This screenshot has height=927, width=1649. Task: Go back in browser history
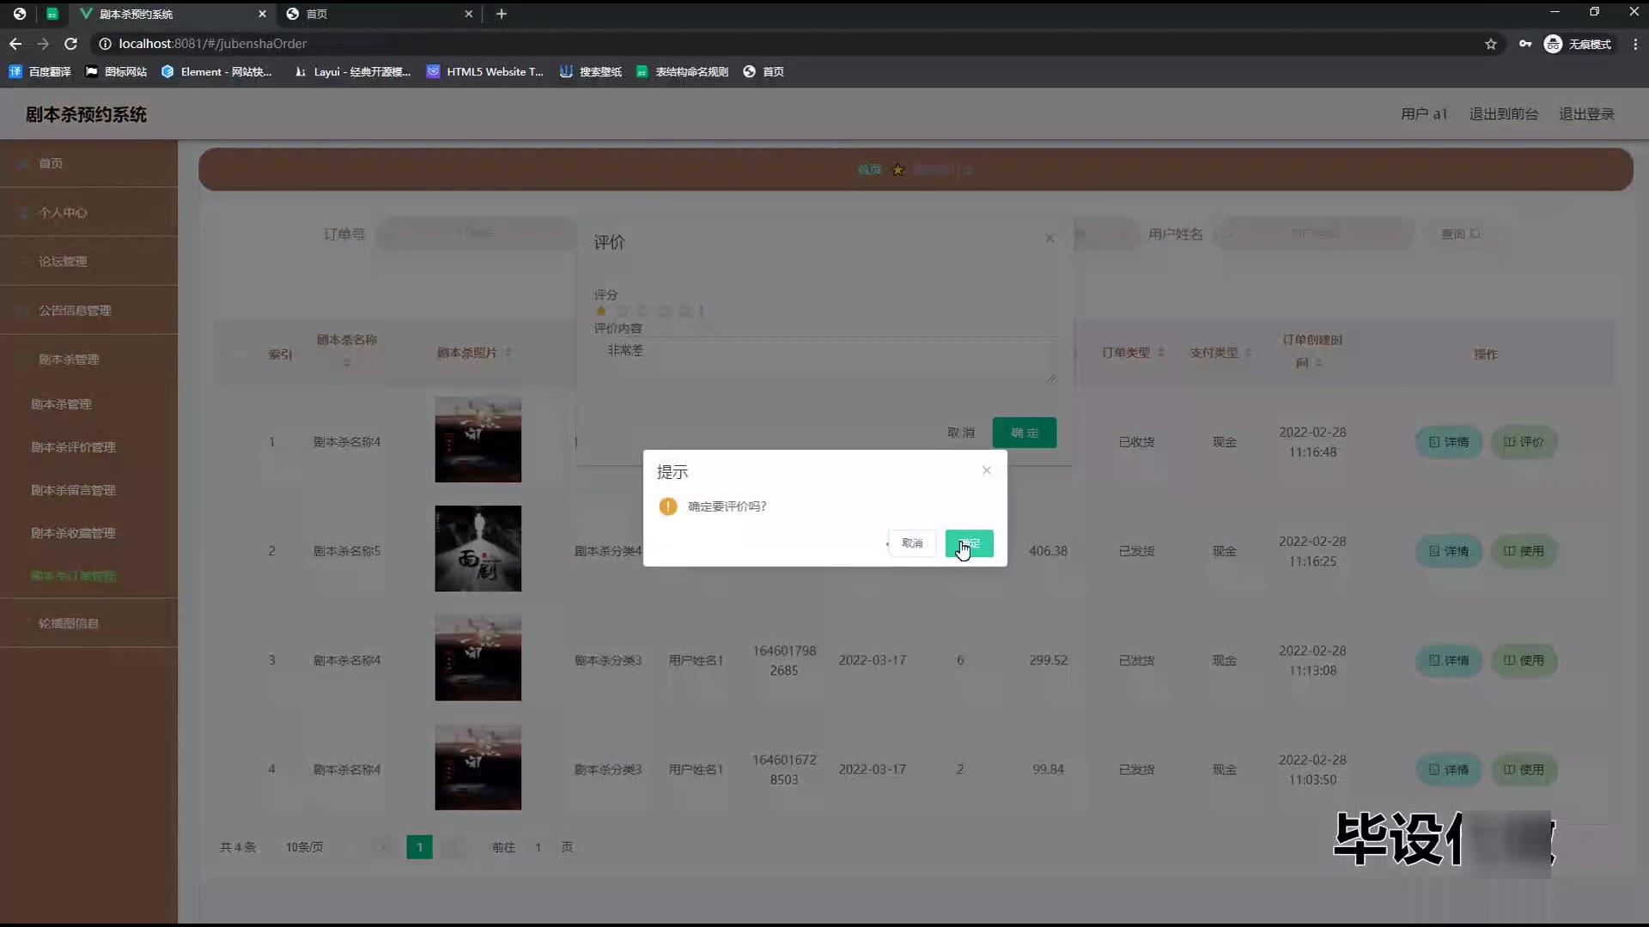tap(15, 44)
